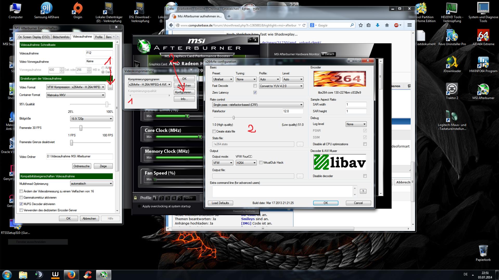Uncheck MJPG Decoder aktivieren

(x=21, y=204)
